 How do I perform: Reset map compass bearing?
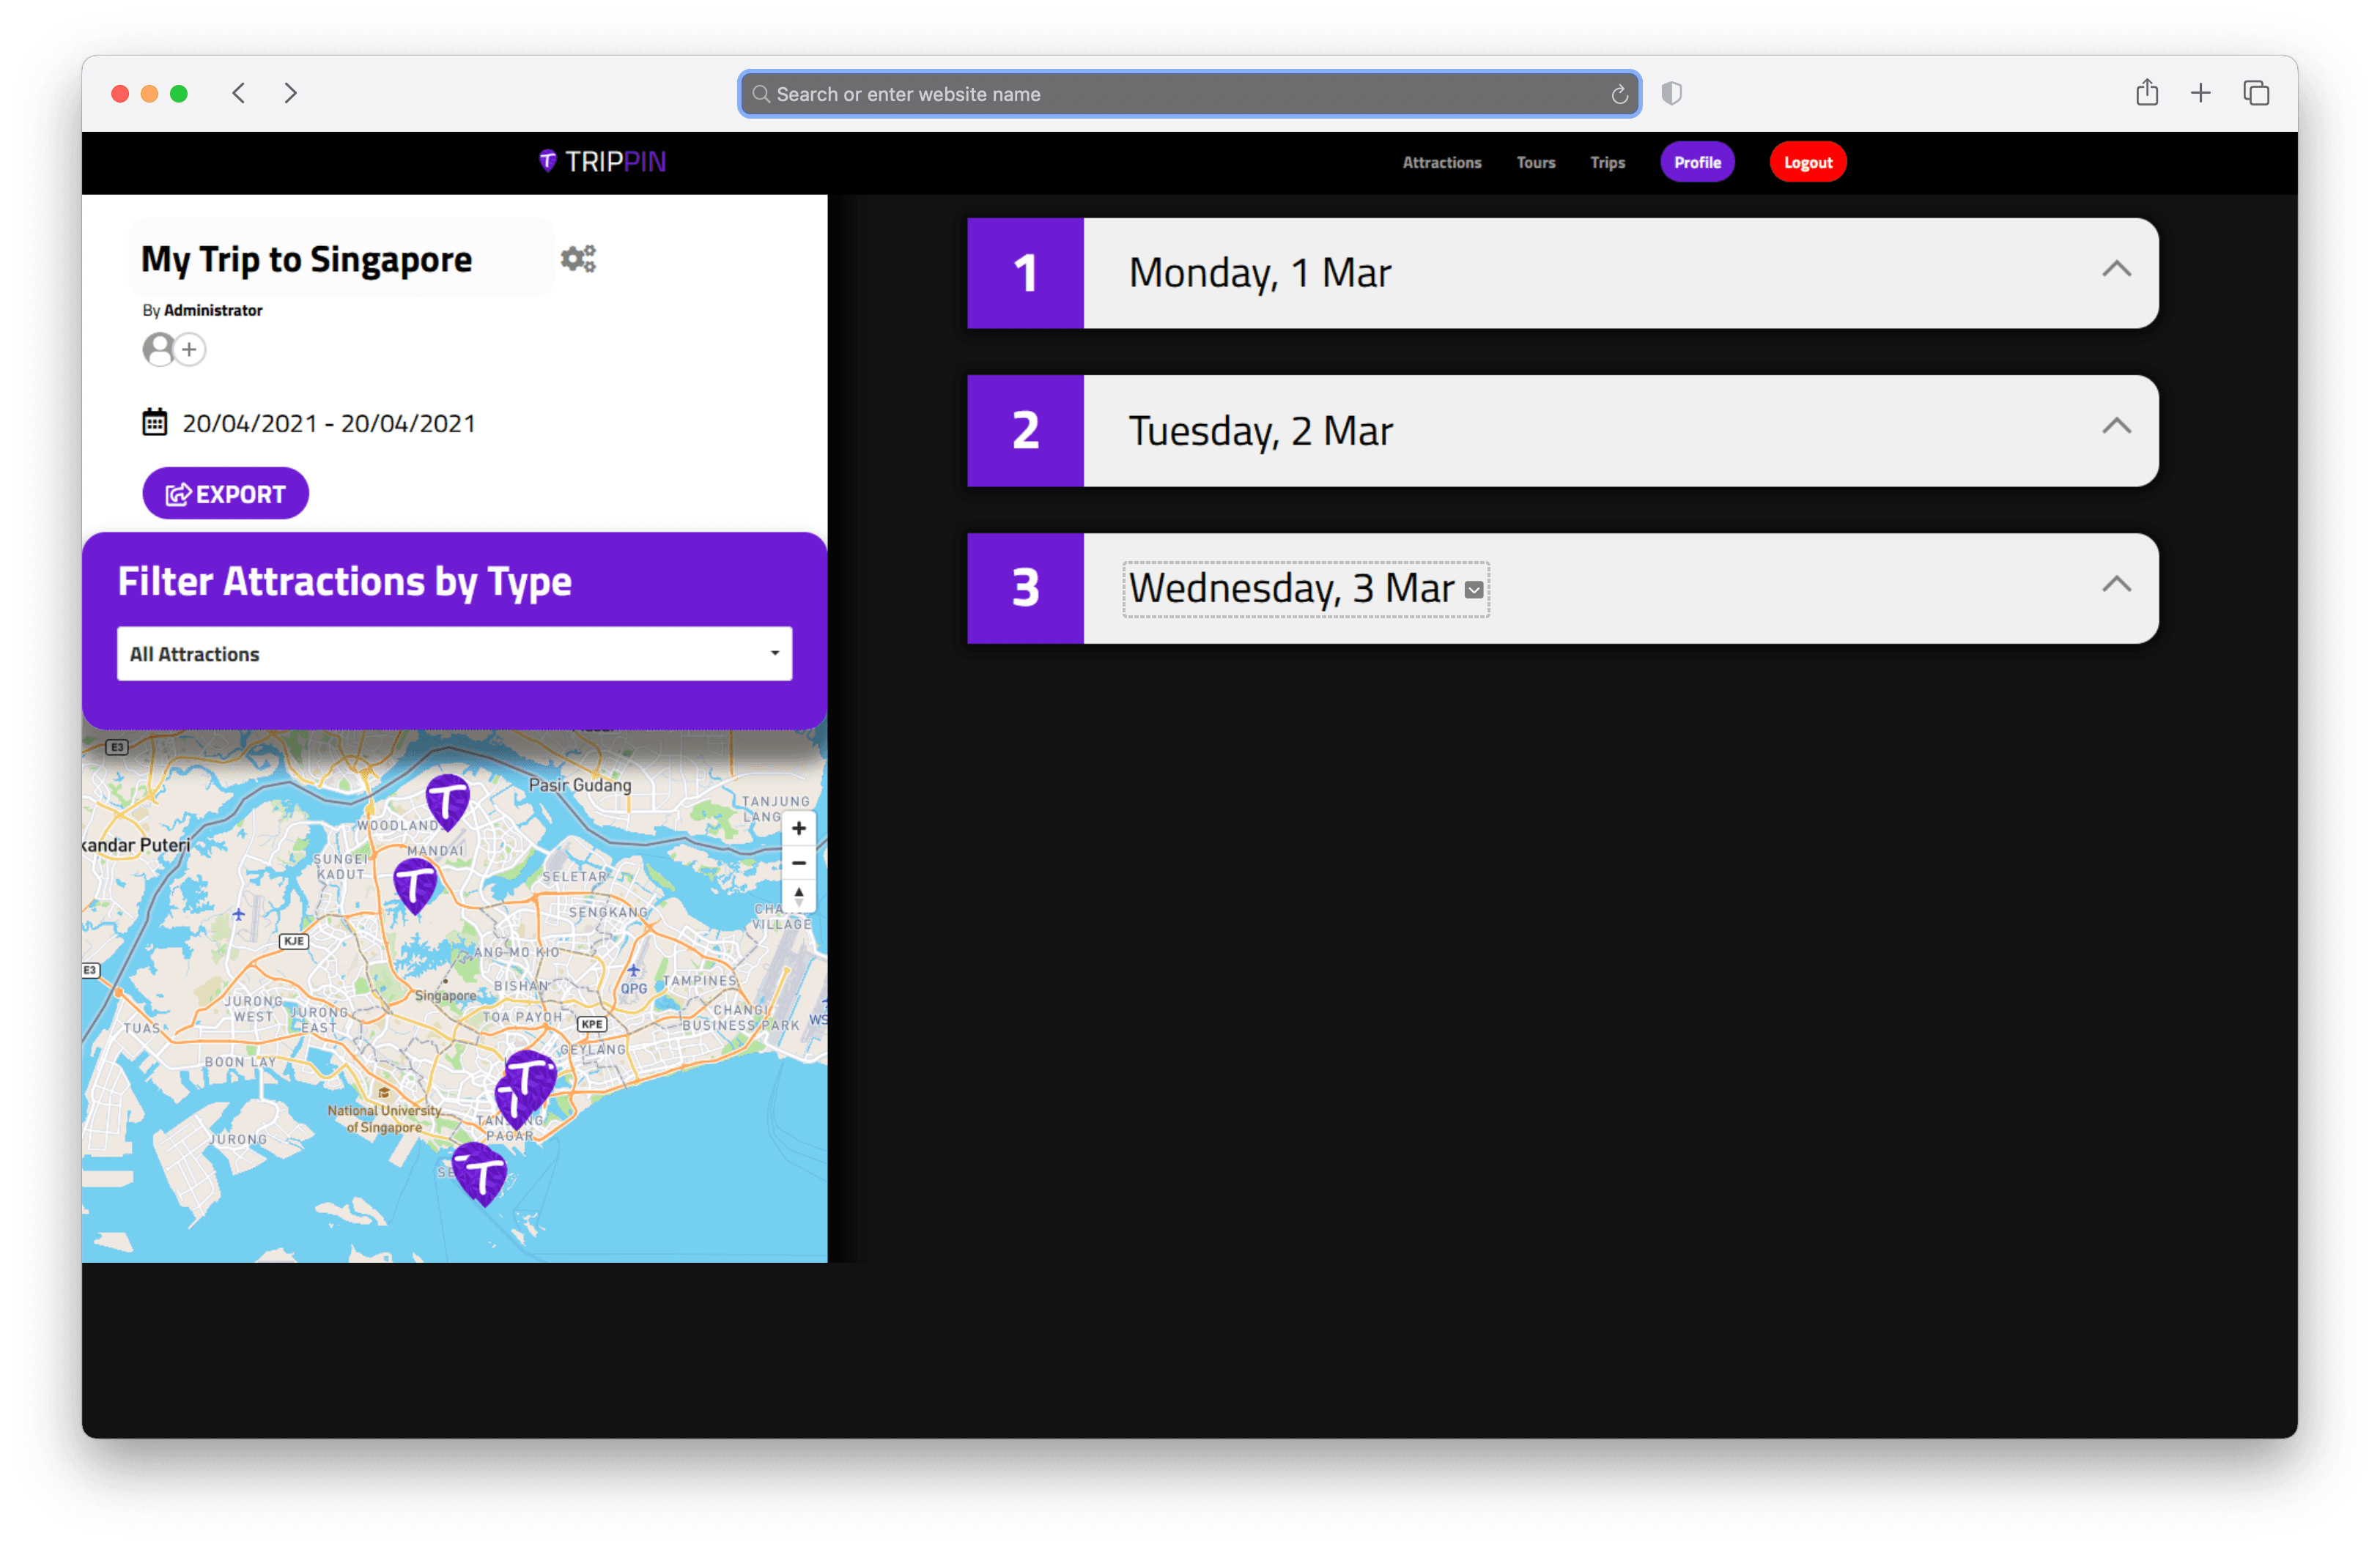click(798, 895)
